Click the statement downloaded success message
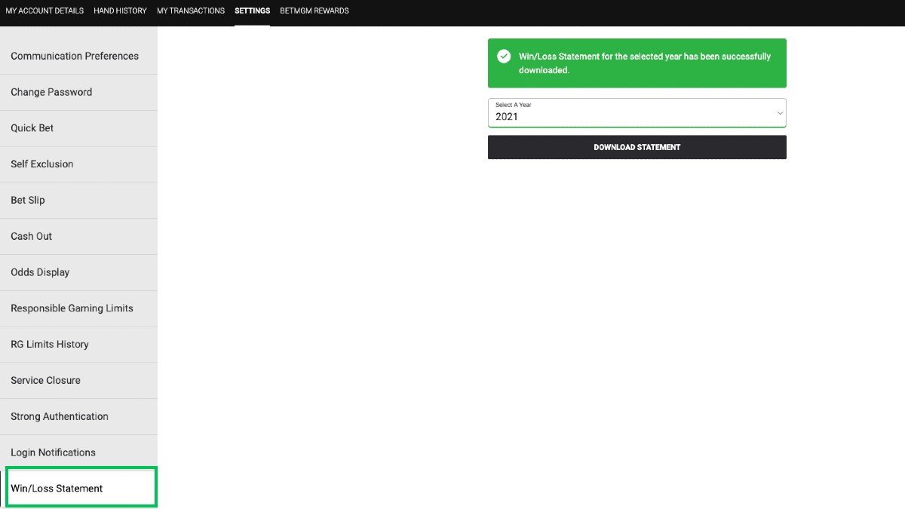Viewport: 905px width, 509px height. [x=637, y=63]
